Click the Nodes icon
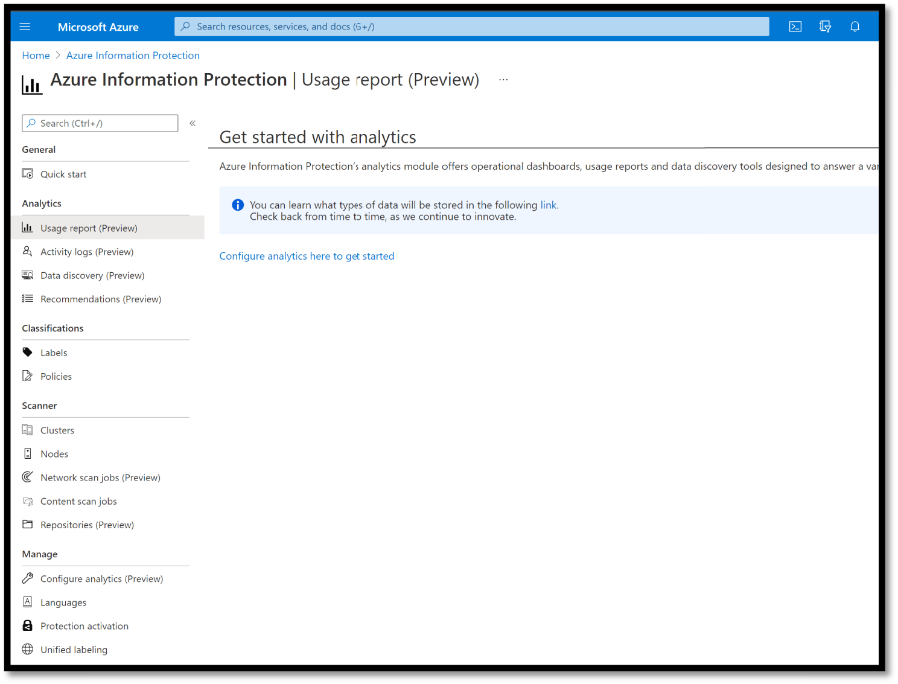Screen dimensions: 898x684 [x=27, y=453]
